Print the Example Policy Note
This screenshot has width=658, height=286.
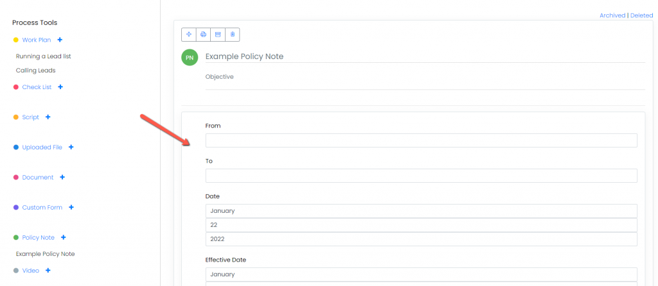(x=203, y=35)
